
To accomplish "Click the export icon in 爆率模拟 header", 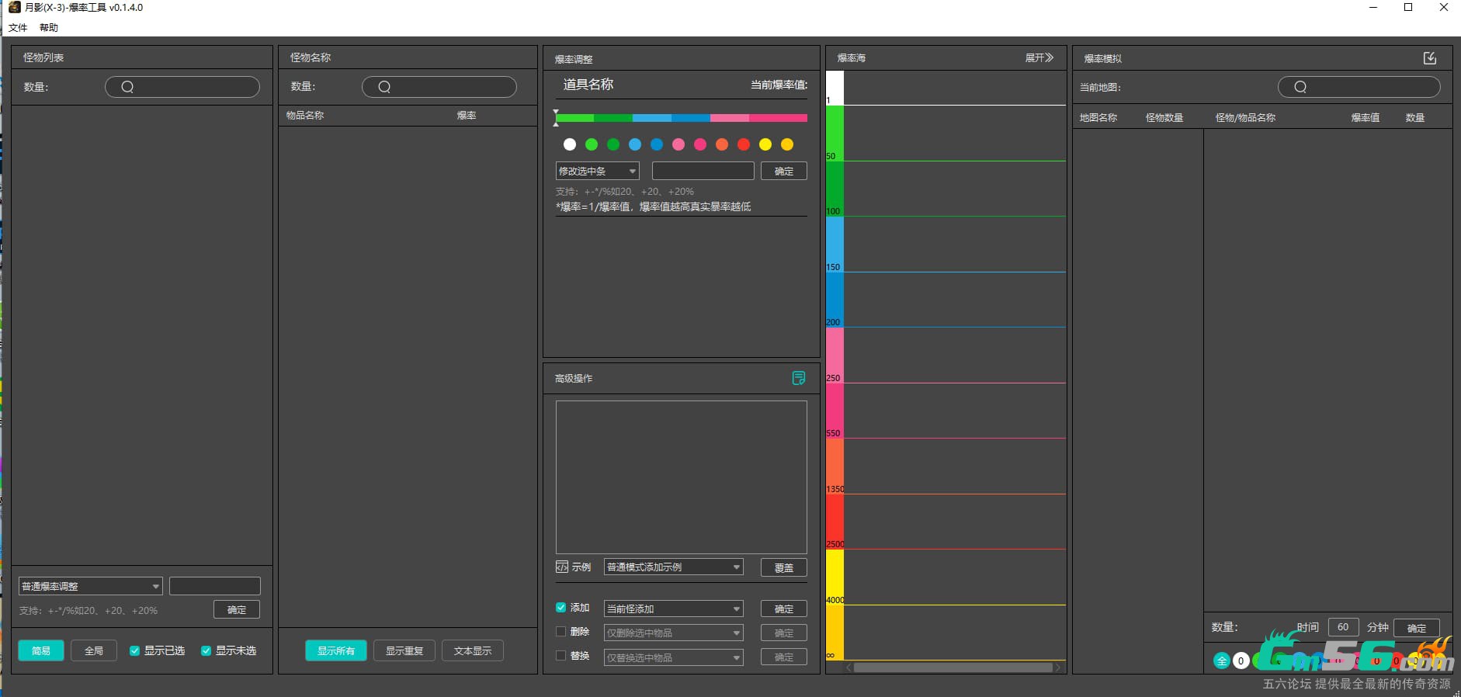I will click(x=1430, y=58).
